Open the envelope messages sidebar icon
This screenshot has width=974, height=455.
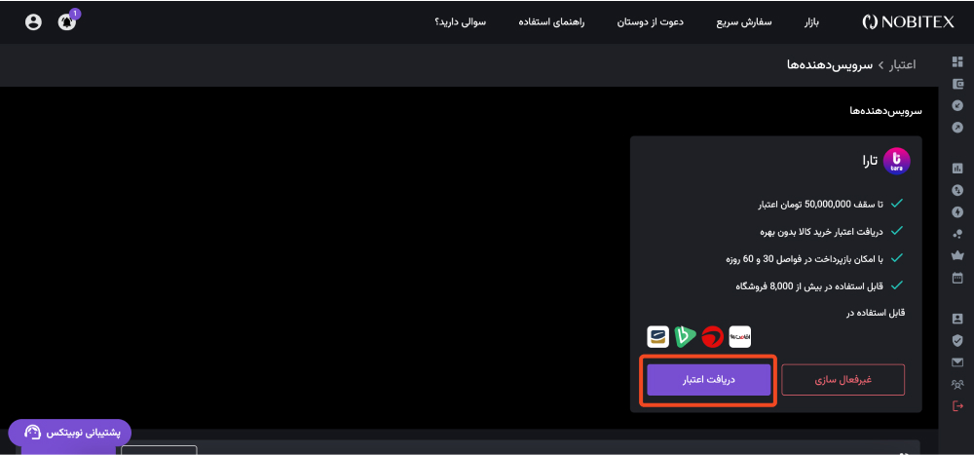click(x=957, y=362)
